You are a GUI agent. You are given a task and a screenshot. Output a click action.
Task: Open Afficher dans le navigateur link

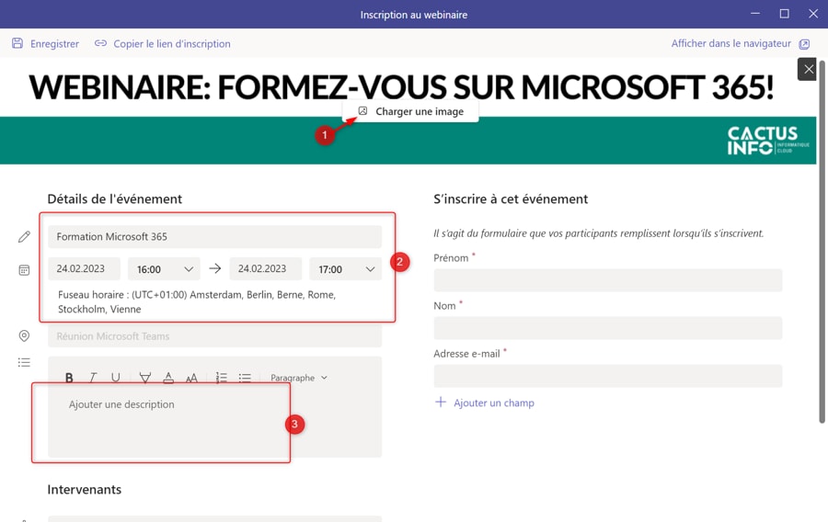[730, 43]
